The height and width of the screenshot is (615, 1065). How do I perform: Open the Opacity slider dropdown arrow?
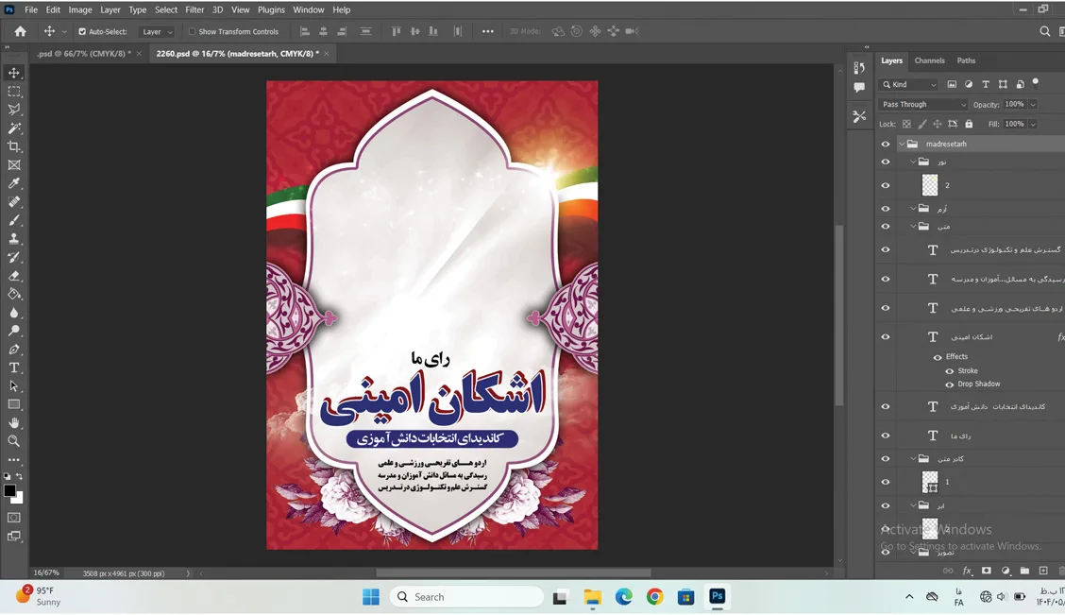1033,104
